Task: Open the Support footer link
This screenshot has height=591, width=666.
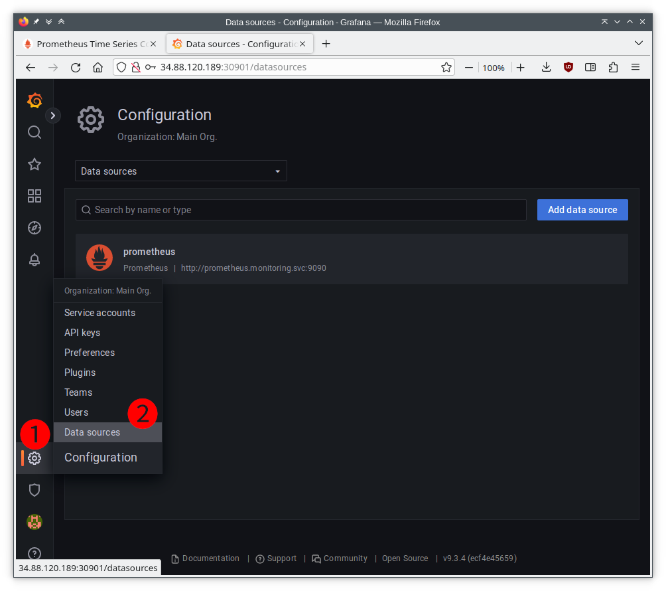Action: tap(276, 558)
